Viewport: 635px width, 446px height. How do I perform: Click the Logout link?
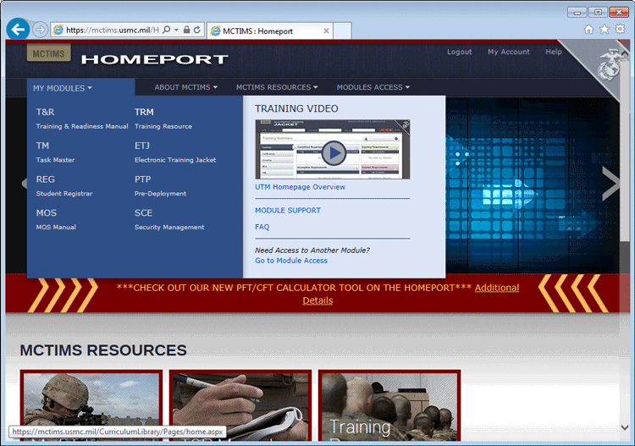pos(459,52)
